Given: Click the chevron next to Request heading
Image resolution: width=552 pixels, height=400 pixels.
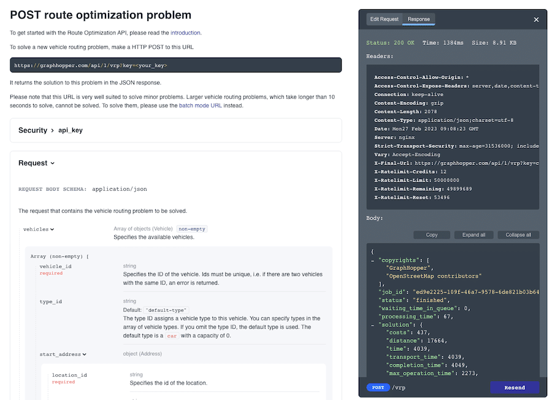Looking at the screenshot, I should (53, 163).
